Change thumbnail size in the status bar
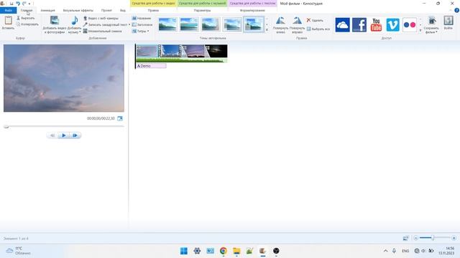The image size is (460, 258). tap(405, 238)
